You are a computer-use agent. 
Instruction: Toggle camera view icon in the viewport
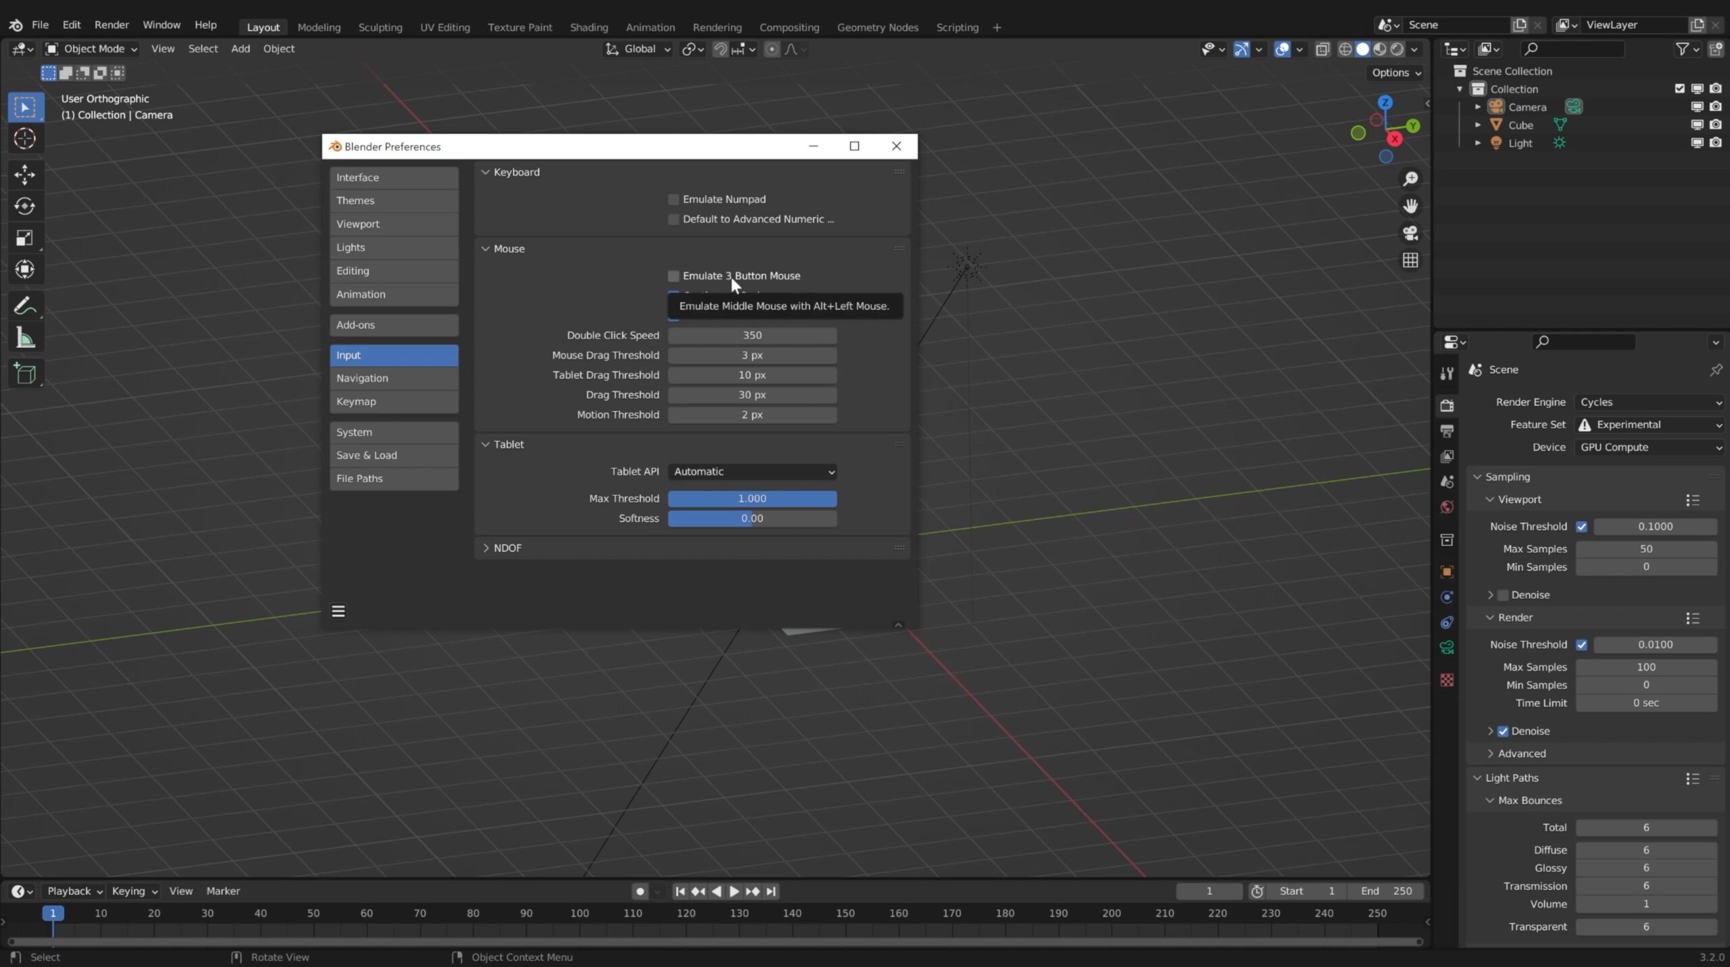point(1410,233)
